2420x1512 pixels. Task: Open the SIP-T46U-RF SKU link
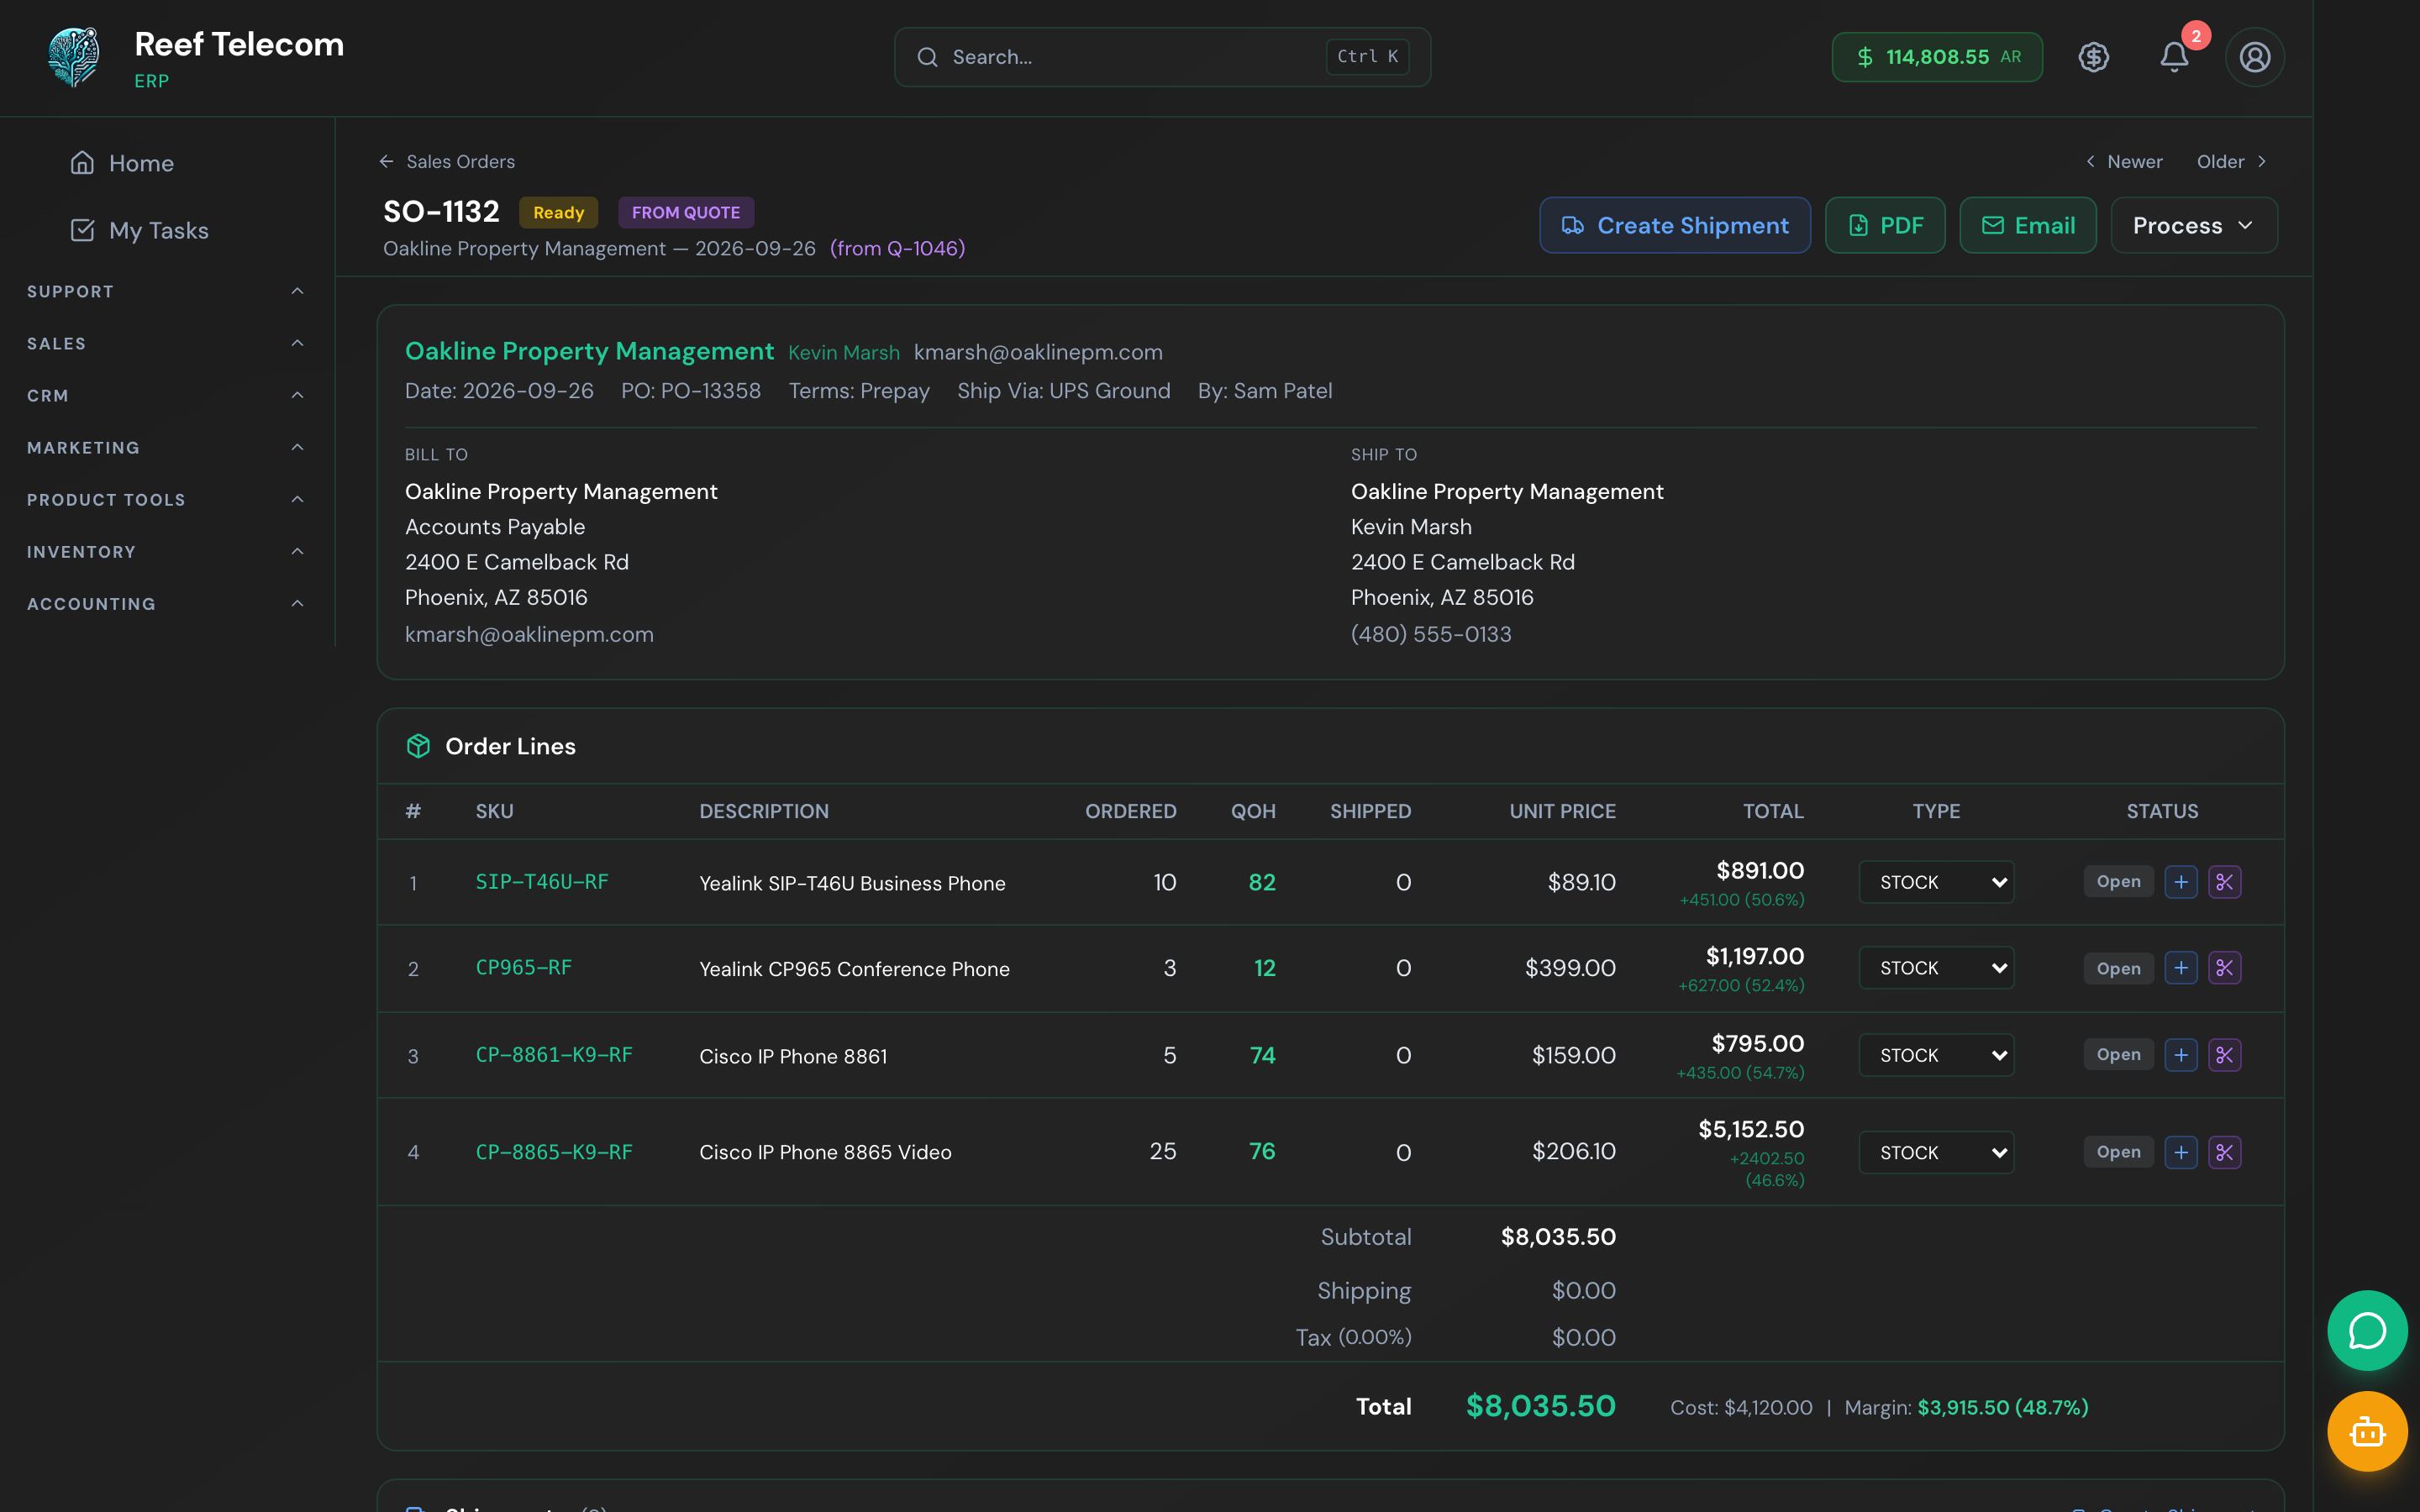(x=542, y=881)
